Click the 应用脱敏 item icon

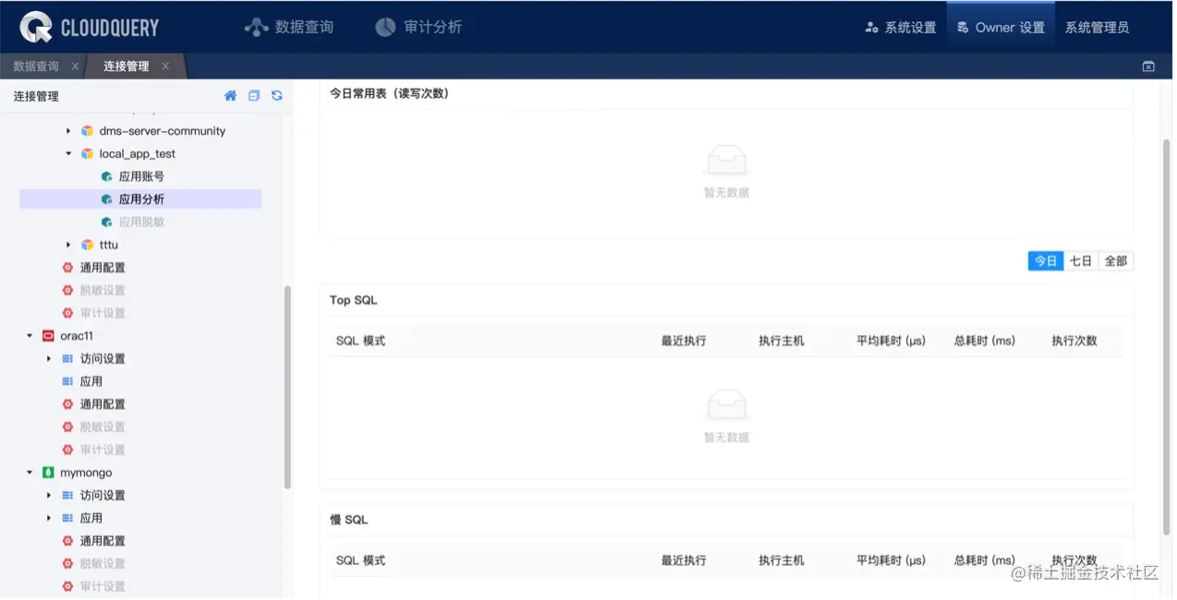click(x=107, y=222)
